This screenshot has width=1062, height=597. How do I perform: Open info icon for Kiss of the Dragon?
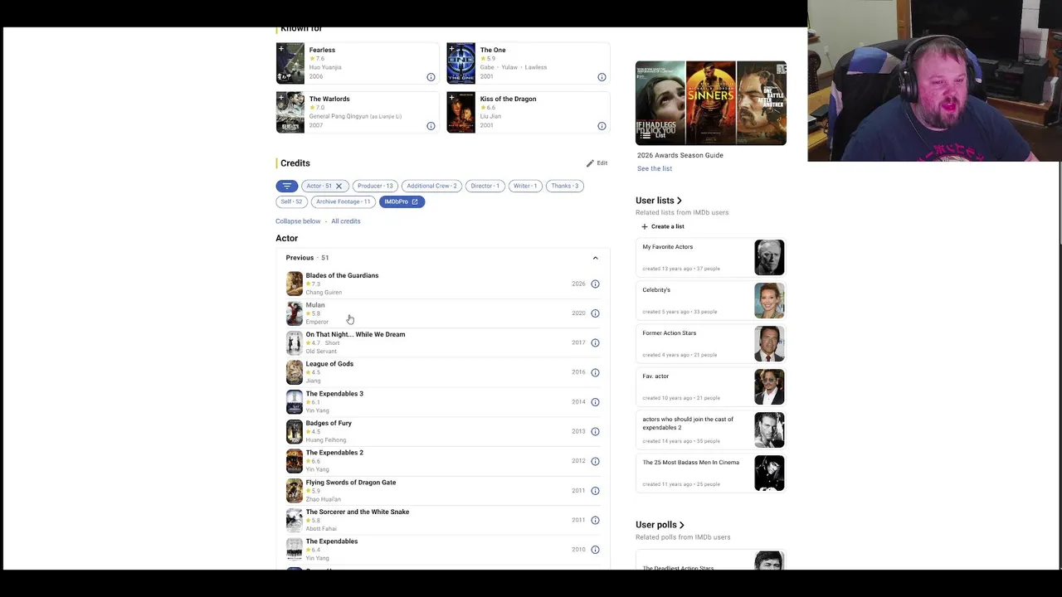click(602, 126)
